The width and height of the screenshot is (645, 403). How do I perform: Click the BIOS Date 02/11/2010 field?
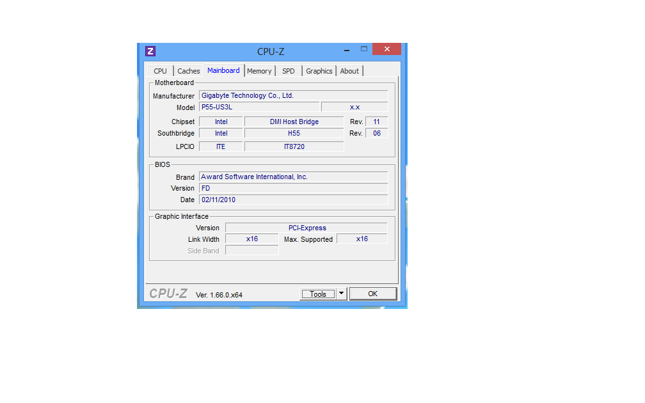pos(293,200)
